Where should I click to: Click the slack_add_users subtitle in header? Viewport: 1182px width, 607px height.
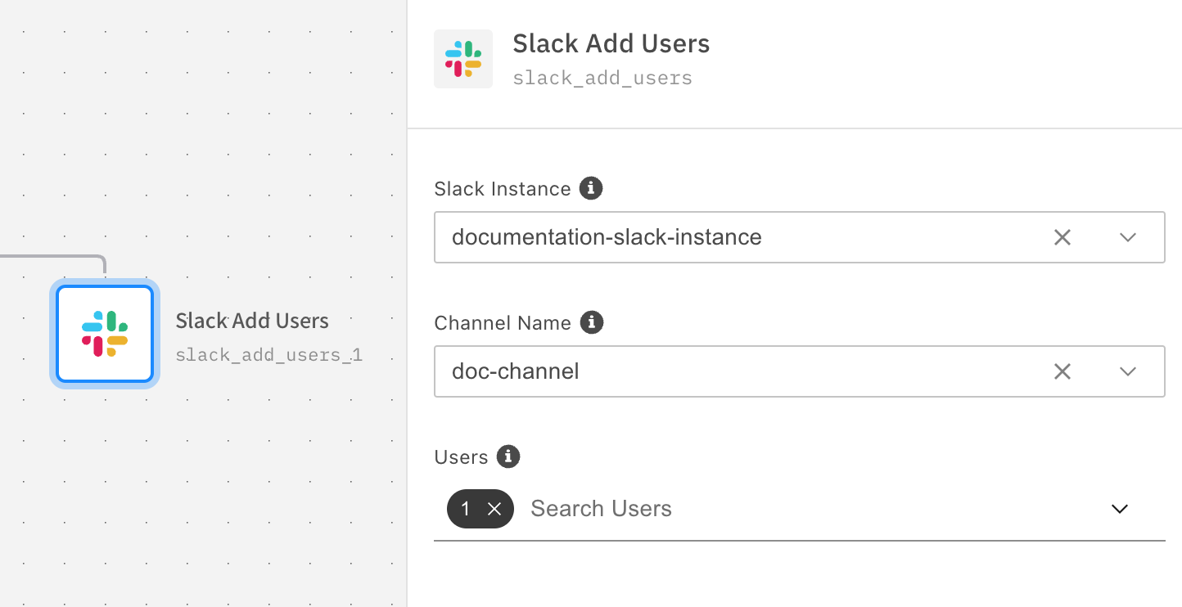tap(602, 79)
